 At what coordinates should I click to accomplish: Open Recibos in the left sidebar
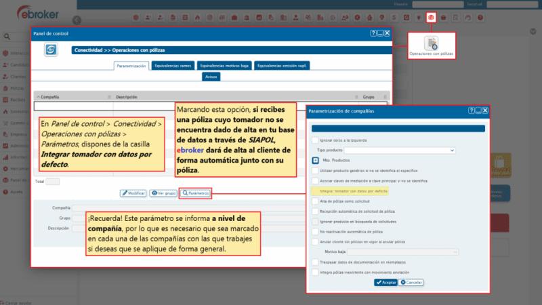coord(18,100)
